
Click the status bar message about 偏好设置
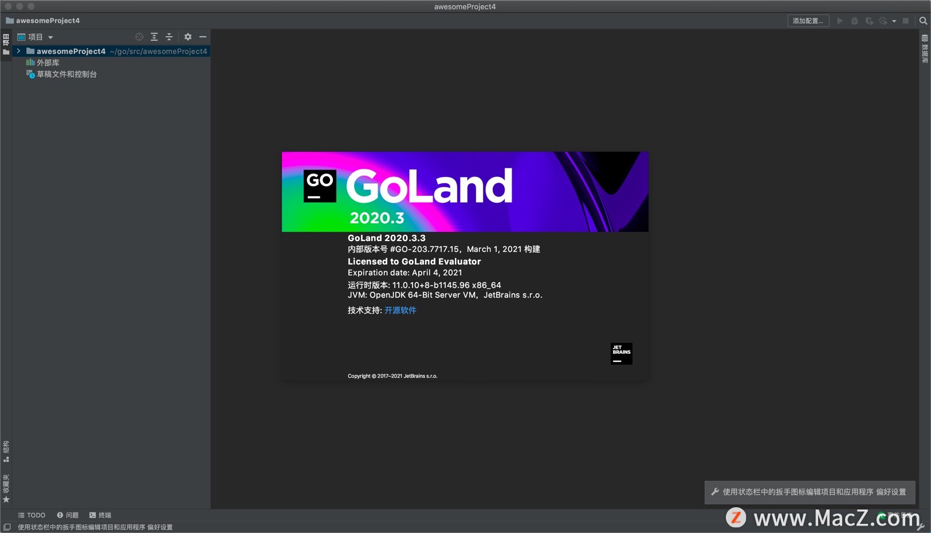click(95, 527)
